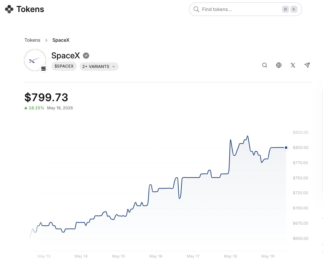
Task: Focus the Find tokens search field
Action: pyautogui.click(x=245, y=9)
